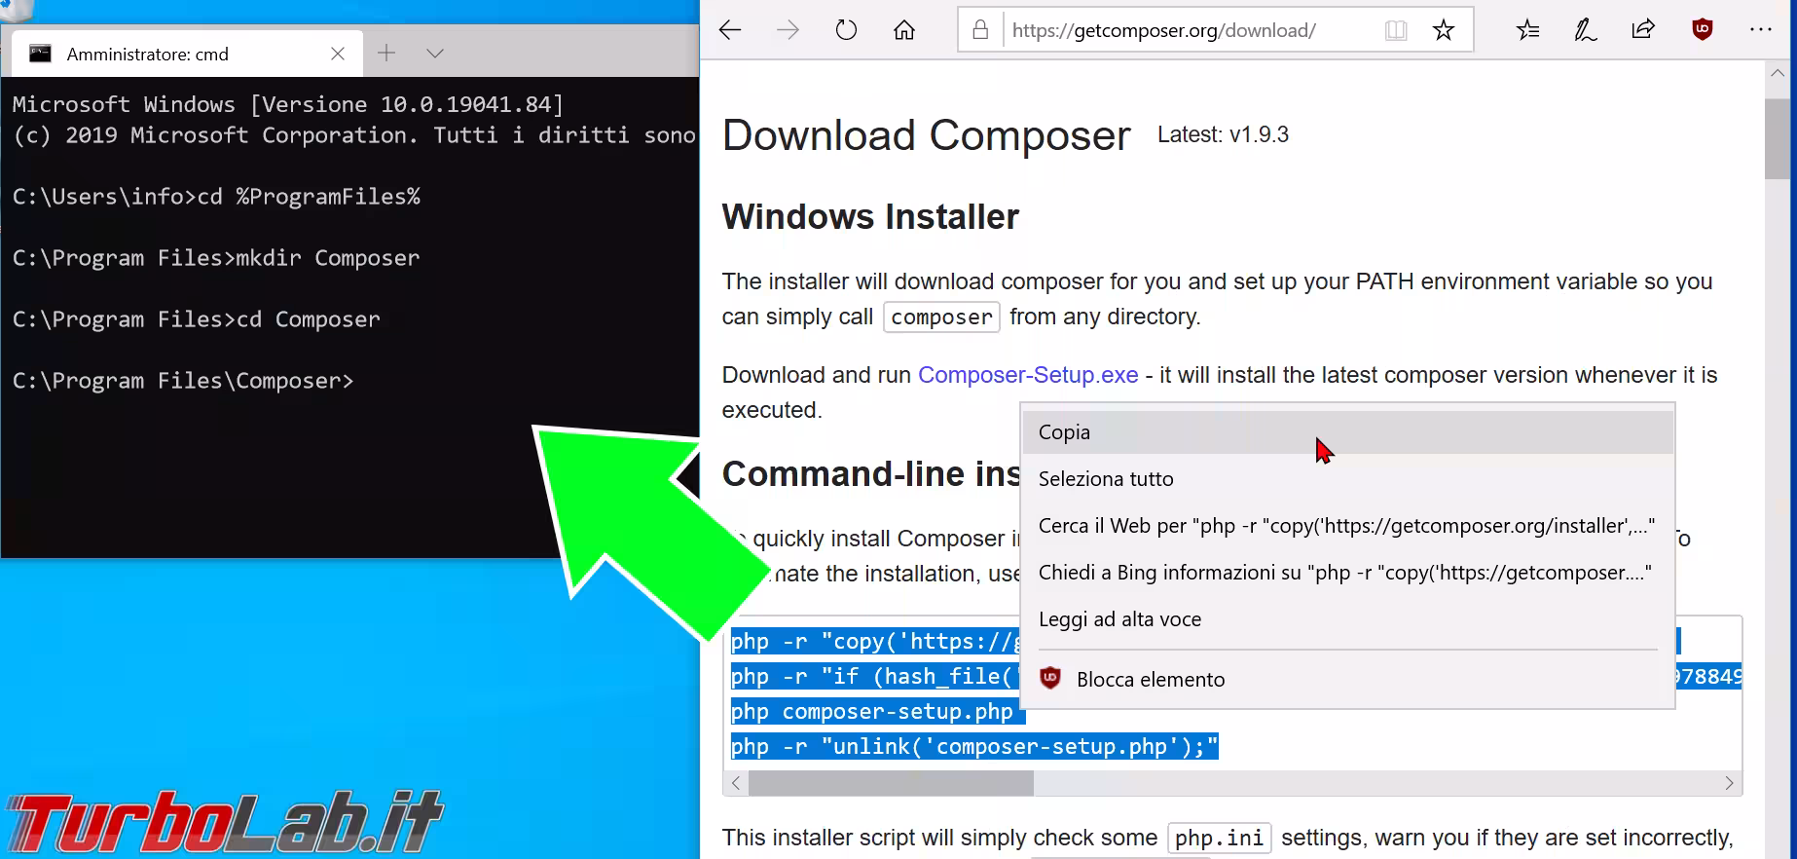Open the uBlock Origin extension
Viewport: 1797px width, 859px height.
tap(1703, 30)
